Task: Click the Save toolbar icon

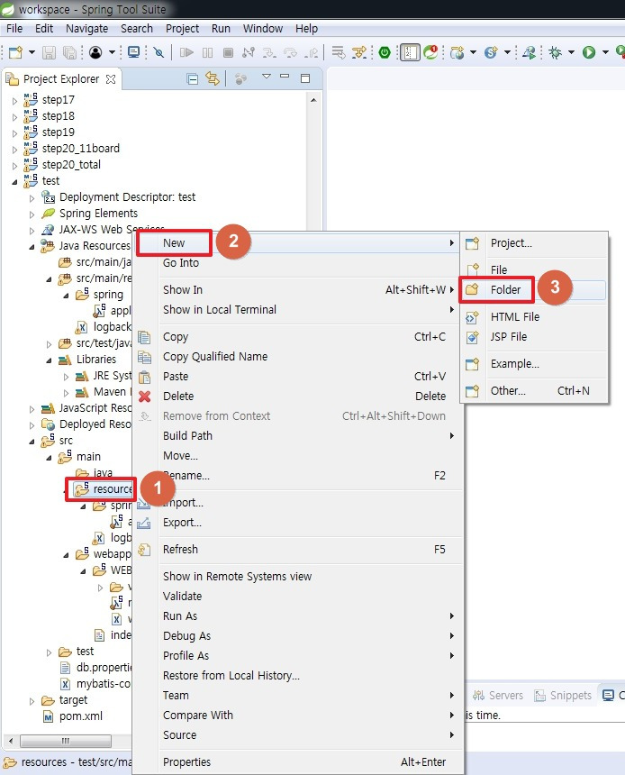Action: point(49,52)
